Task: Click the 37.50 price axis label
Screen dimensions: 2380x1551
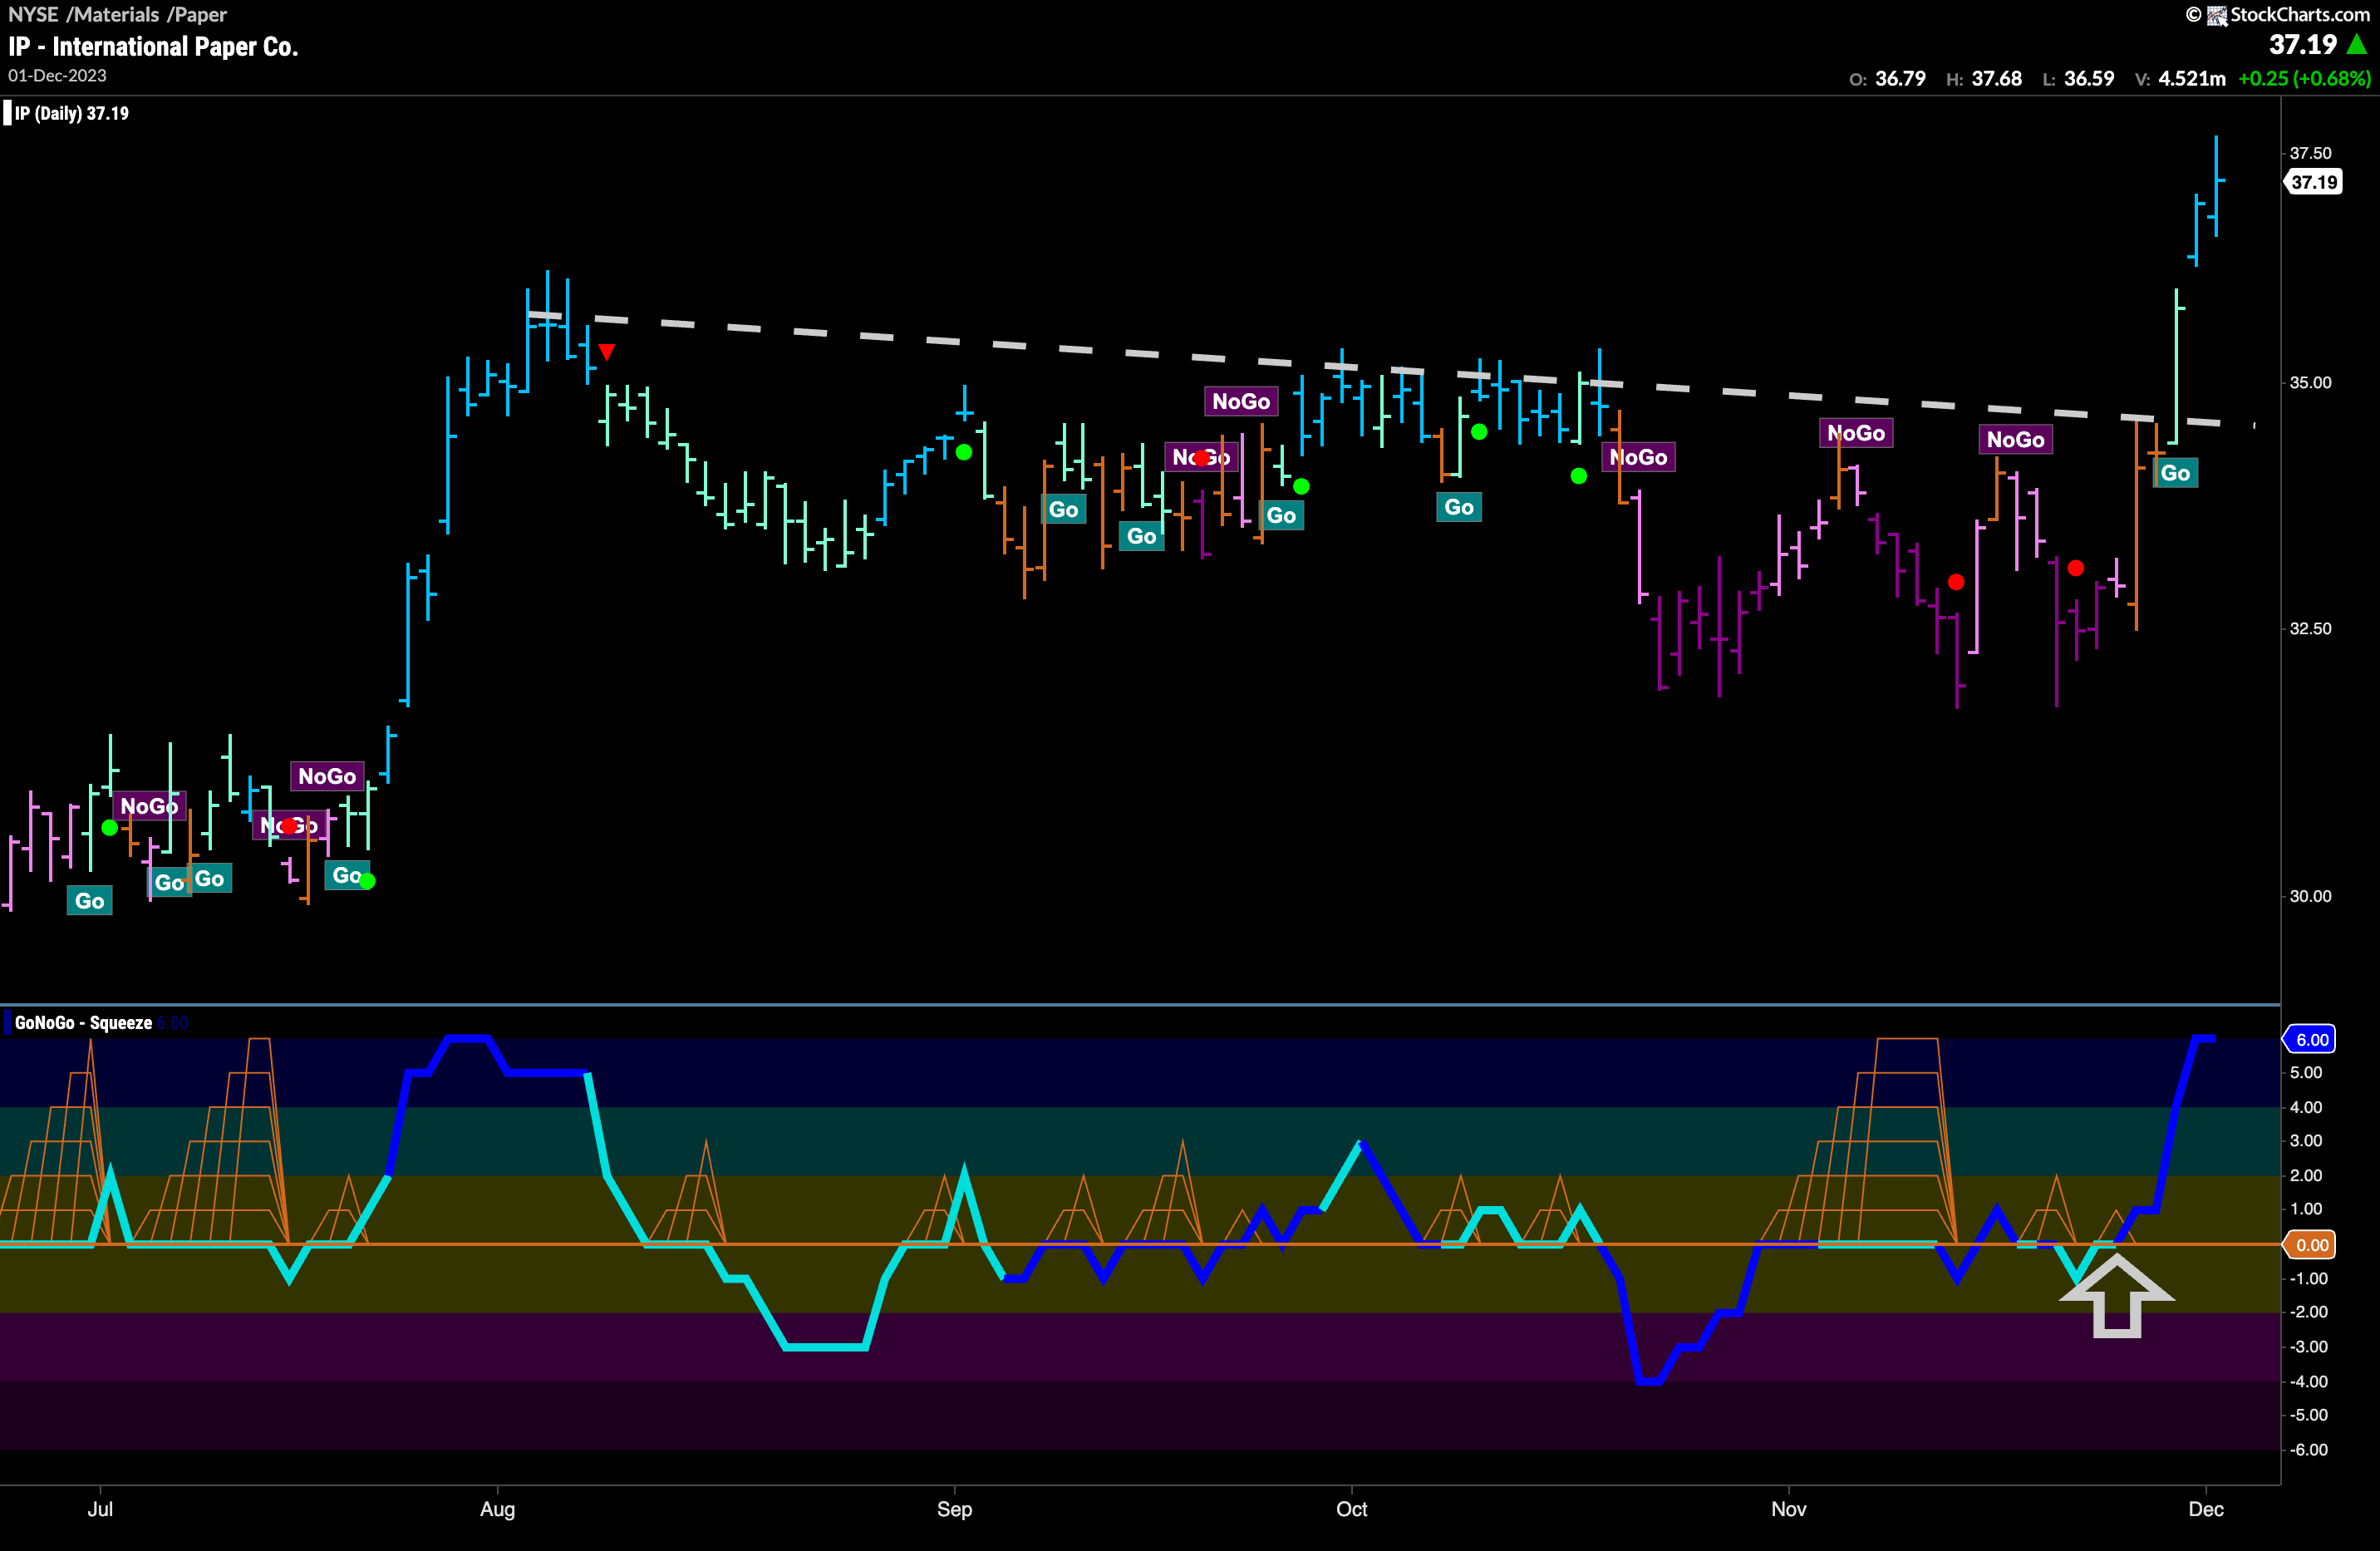Action: pos(2310,153)
